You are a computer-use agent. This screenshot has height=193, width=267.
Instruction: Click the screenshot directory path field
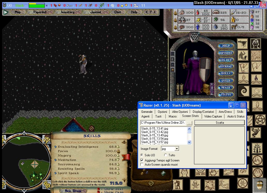coord(163,123)
